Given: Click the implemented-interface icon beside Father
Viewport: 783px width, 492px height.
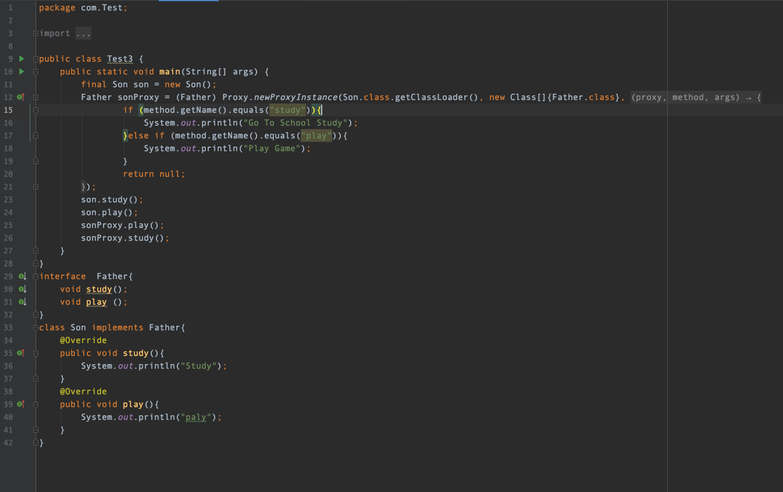Looking at the screenshot, I should 22,276.
